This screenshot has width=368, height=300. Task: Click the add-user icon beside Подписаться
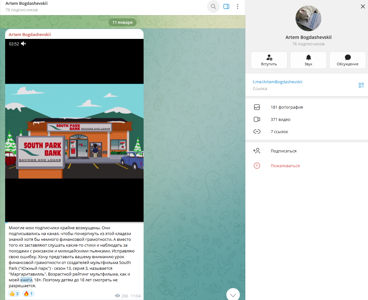pyautogui.click(x=257, y=151)
